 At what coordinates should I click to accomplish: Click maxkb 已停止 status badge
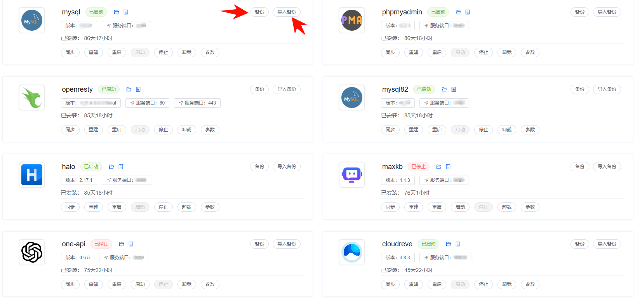coord(419,167)
